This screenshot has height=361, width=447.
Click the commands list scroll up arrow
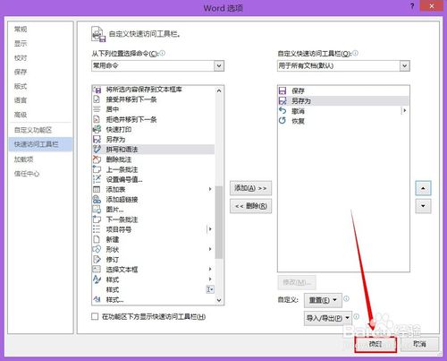pos(219,90)
